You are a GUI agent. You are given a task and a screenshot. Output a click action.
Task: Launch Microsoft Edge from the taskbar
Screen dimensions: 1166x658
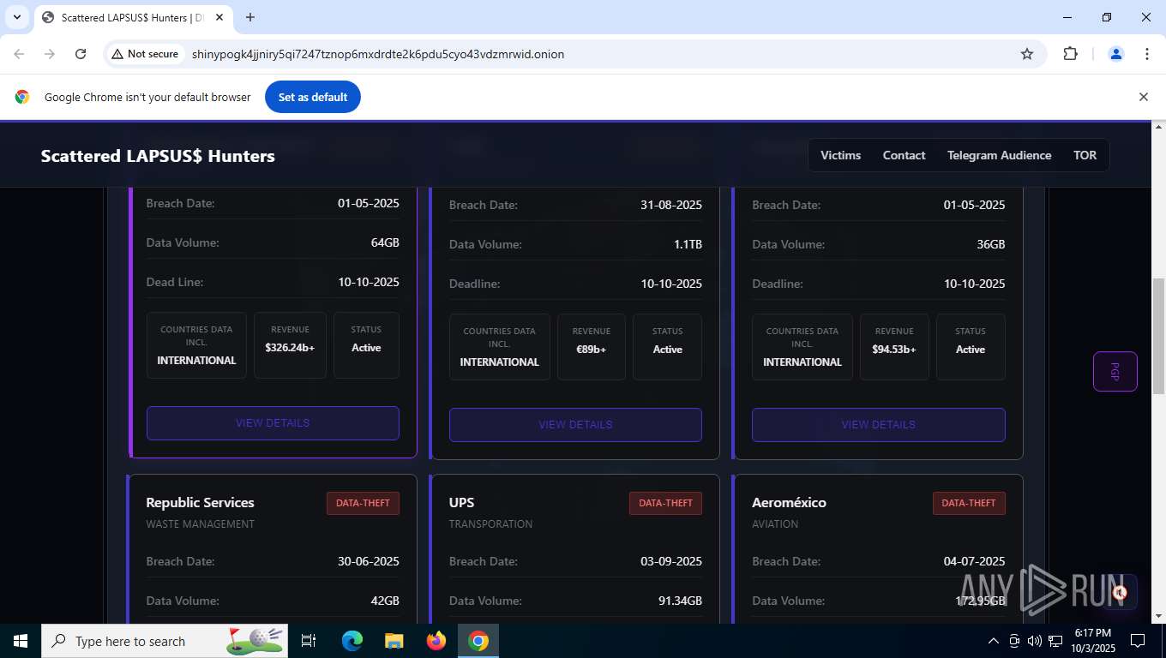click(352, 641)
